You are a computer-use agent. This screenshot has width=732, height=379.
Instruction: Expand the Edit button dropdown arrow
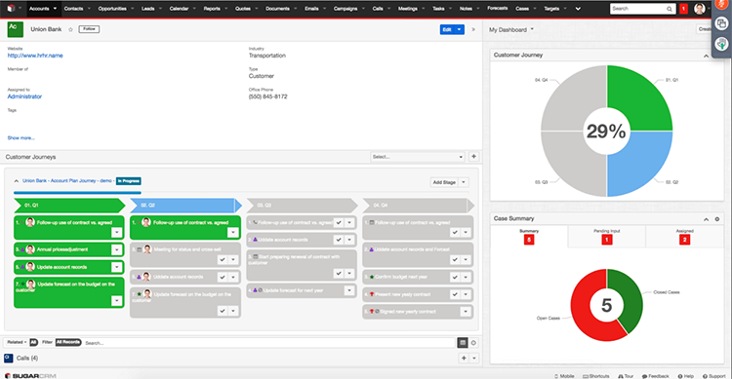tap(460, 29)
